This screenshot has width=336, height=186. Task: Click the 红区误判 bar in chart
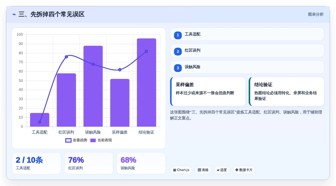point(66,100)
